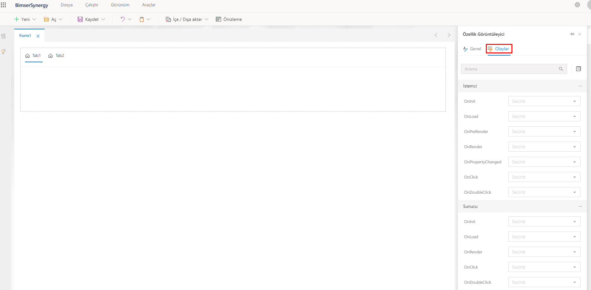Switch to the Olaylar tab
This screenshot has height=290, width=591.
click(x=499, y=49)
